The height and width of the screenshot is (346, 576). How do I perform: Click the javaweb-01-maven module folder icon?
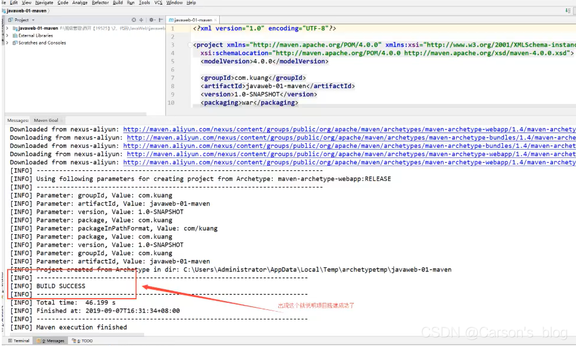click(x=15, y=28)
